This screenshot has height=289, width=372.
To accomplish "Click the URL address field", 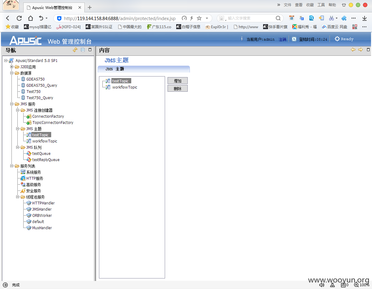I will [119, 18].
